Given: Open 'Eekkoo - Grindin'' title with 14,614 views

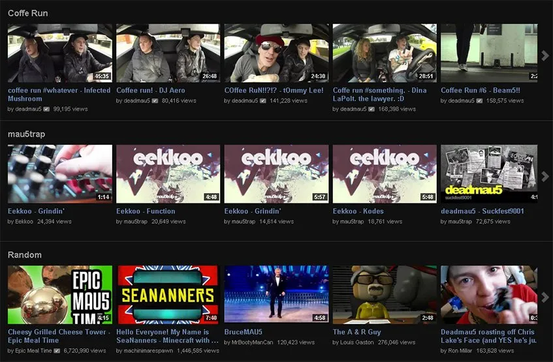Looking at the screenshot, I should coord(253,211).
